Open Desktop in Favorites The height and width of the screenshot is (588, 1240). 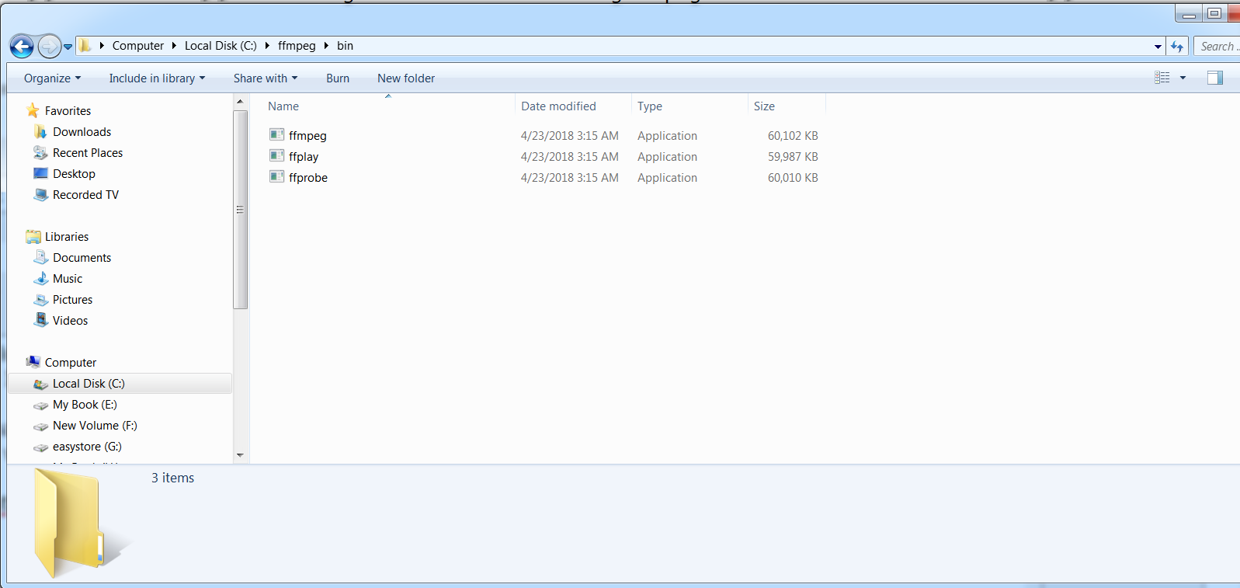[74, 174]
